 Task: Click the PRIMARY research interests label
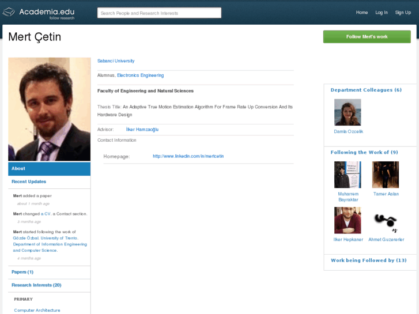[23, 299]
